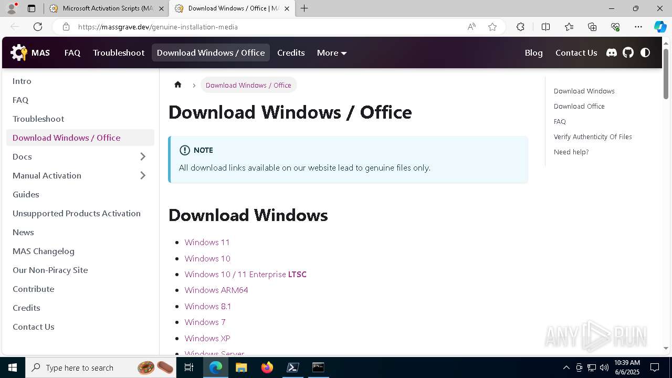Open Troubleshoot in the top navbar
The height and width of the screenshot is (378, 672).
pyautogui.click(x=119, y=52)
